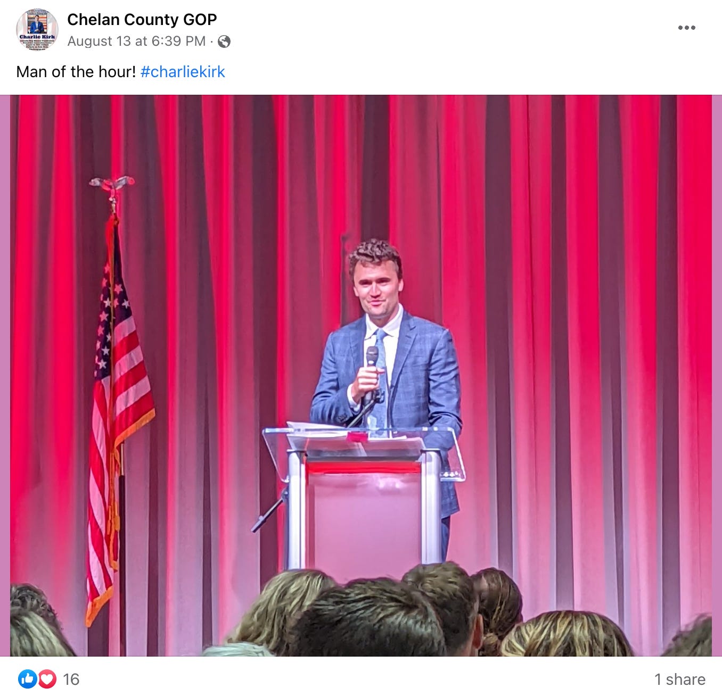The image size is (722, 696).
Task: Click the eagle finial atop the flagpole
Action: 111,186
